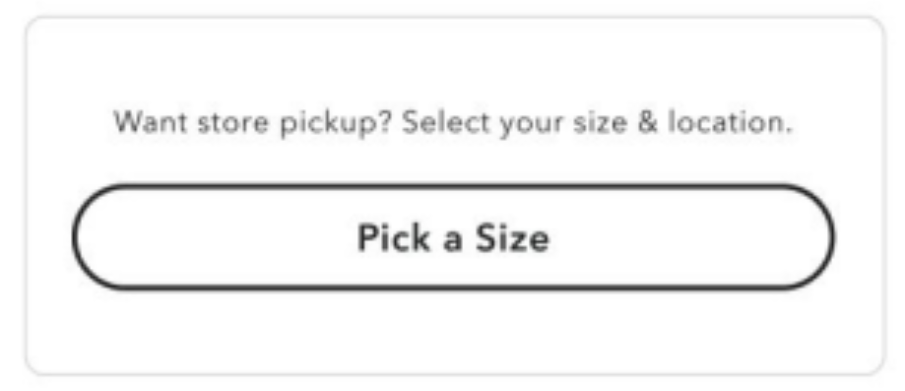This screenshot has height=391, width=905.
Task: Click the letter "a" in Pick a Size
Action: point(453,240)
